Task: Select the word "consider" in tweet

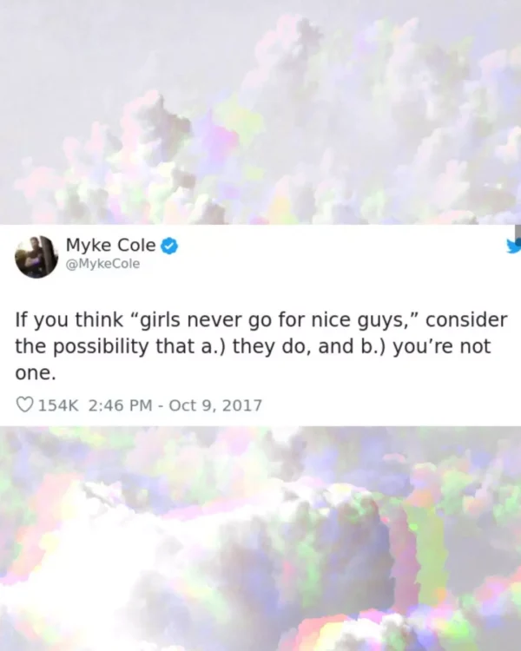Action: 466,319
